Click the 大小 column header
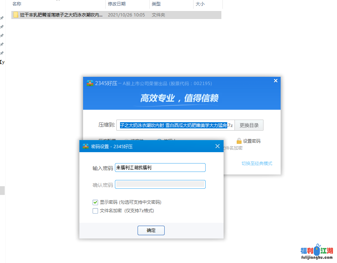Screen dimensions: 337x263 point(200,4)
